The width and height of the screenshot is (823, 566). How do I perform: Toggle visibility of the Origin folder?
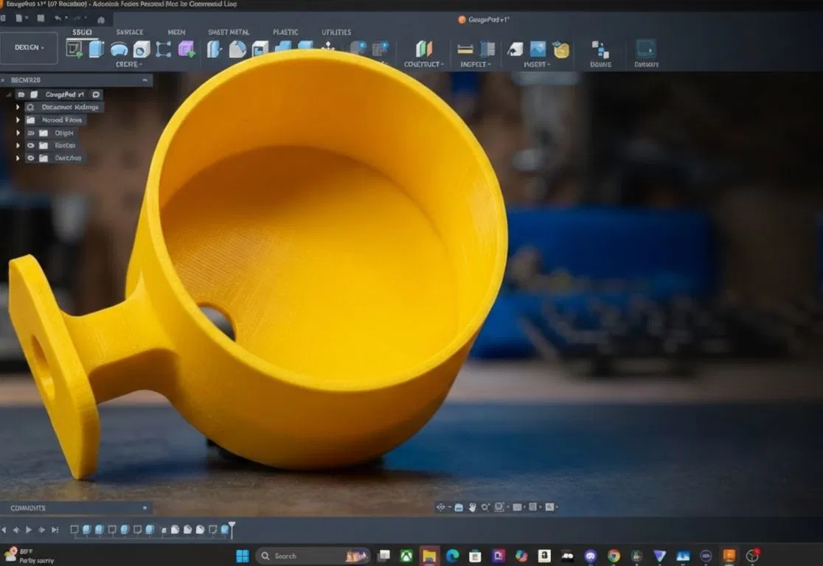pos(30,133)
